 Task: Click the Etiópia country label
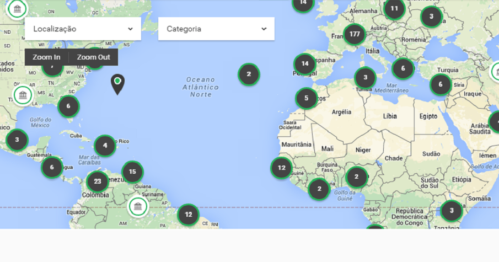462,180
